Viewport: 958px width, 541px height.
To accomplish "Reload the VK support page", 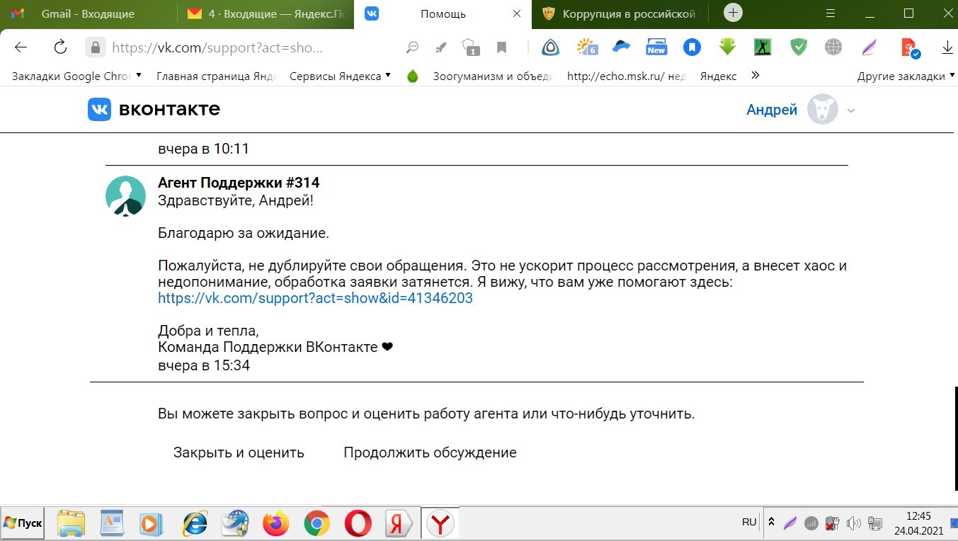I will pos(60,47).
